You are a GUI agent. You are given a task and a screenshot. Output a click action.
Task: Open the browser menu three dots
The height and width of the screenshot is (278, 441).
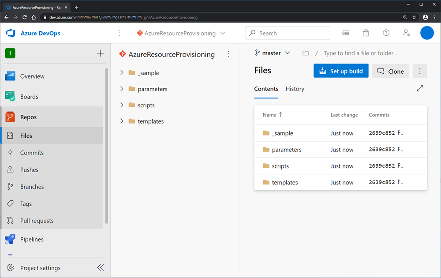[x=435, y=17]
